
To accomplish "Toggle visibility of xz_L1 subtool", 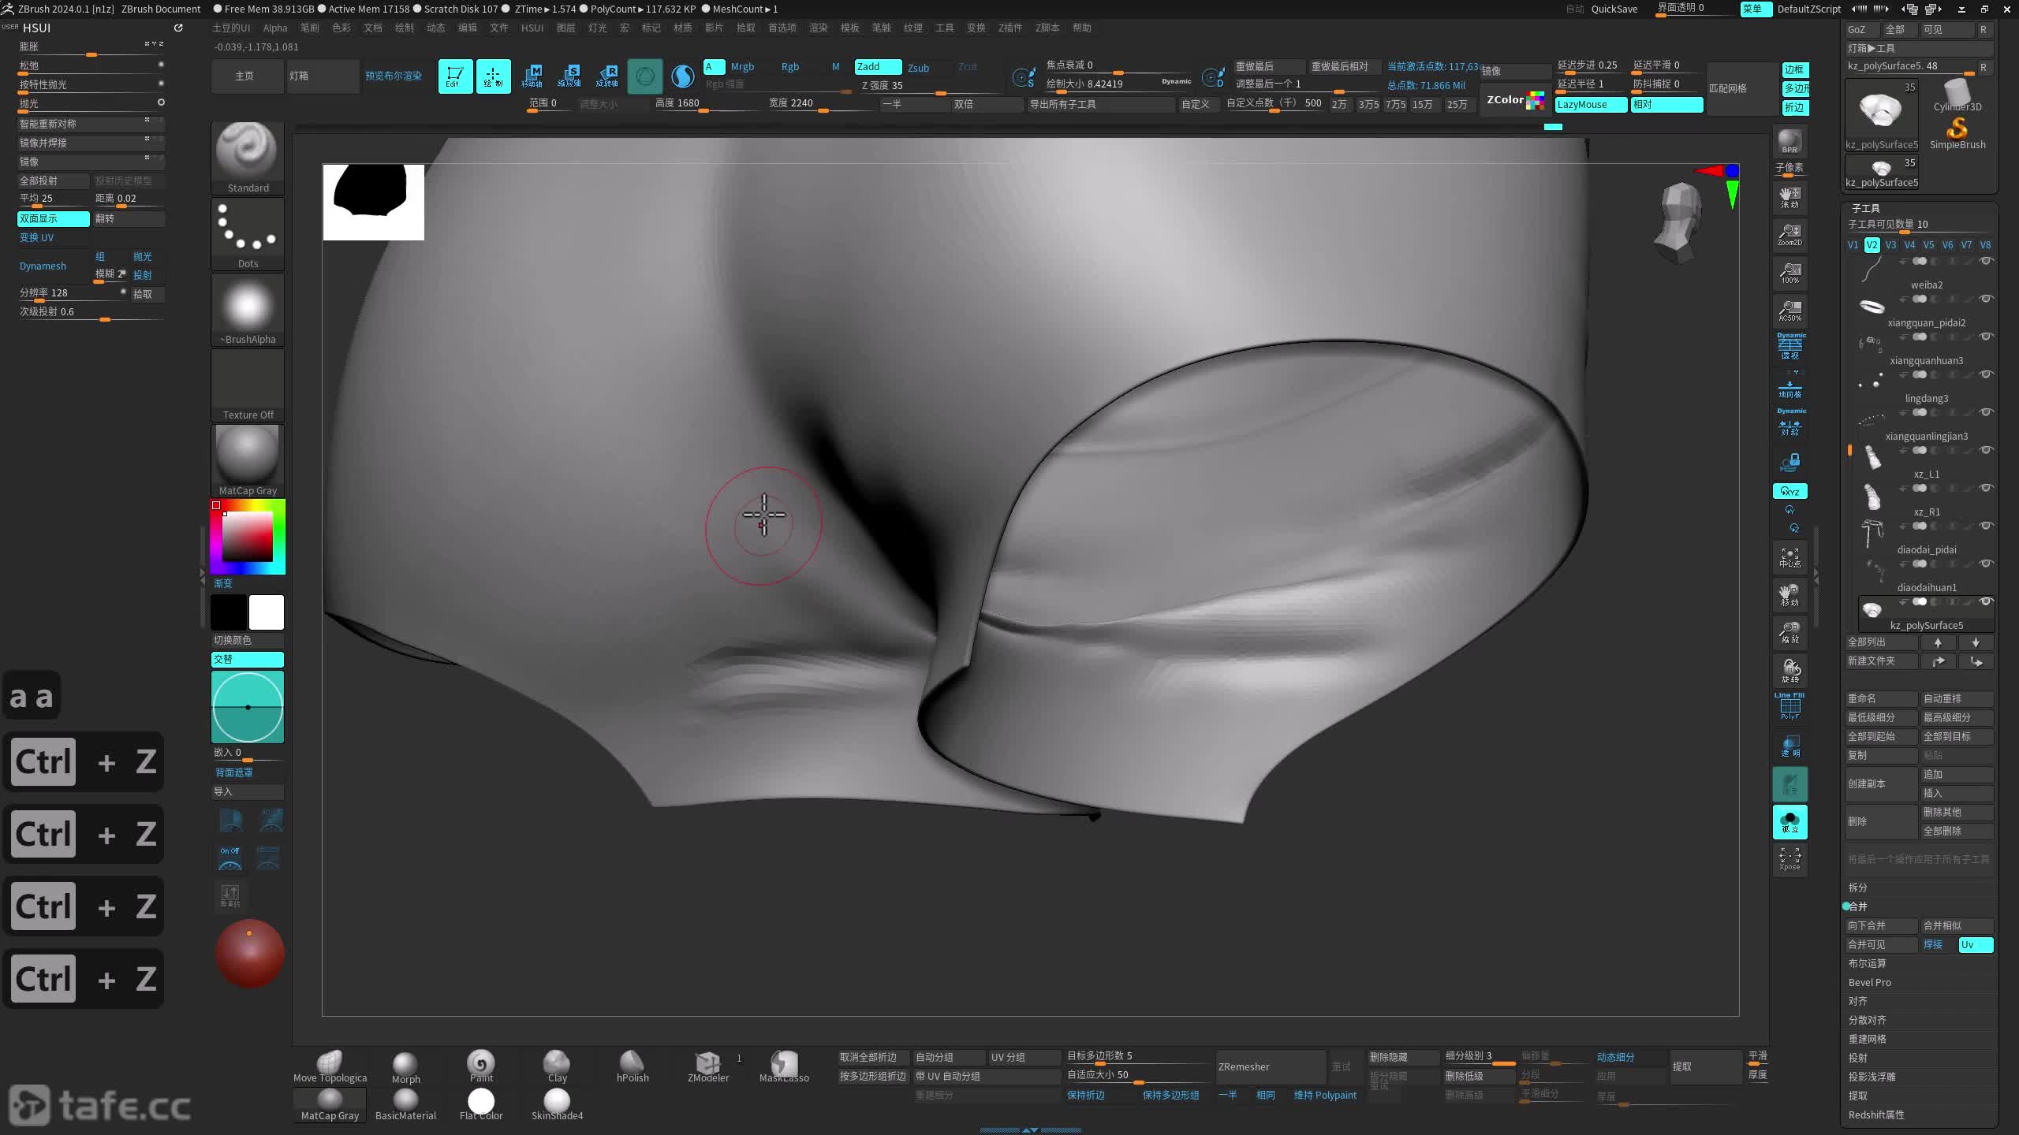I will pyautogui.click(x=1986, y=450).
